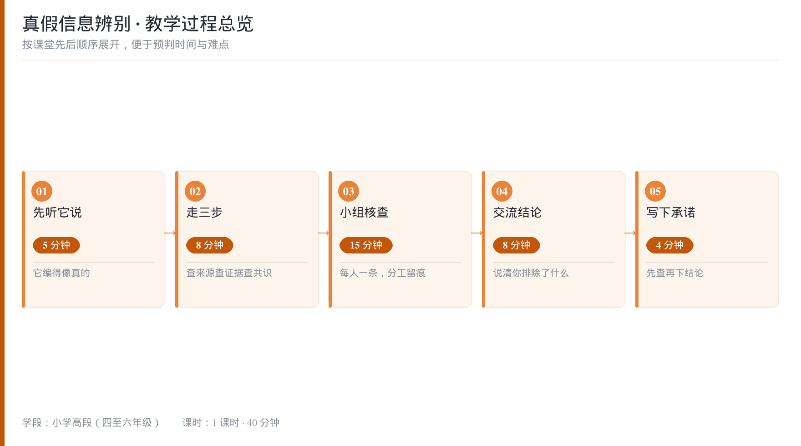Viewport: 801px width, 446px height.
Task: Click the footer text 课时：1 课时 · 40 分钟
Action: click(231, 423)
